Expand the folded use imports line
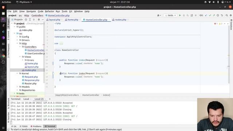This screenshot has height=131, width=233. coord(61,43)
